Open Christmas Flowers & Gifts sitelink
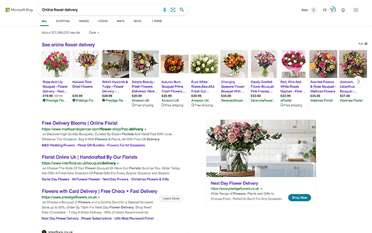Image resolution: width=372 pixels, height=233 pixels. coord(150,179)
